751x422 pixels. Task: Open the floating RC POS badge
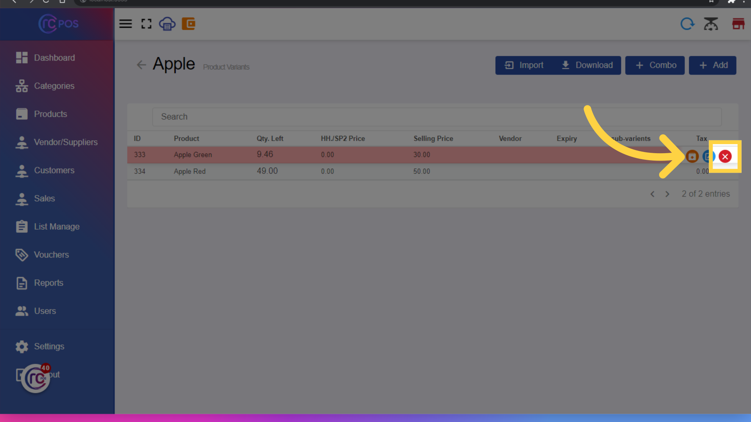(x=36, y=378)
